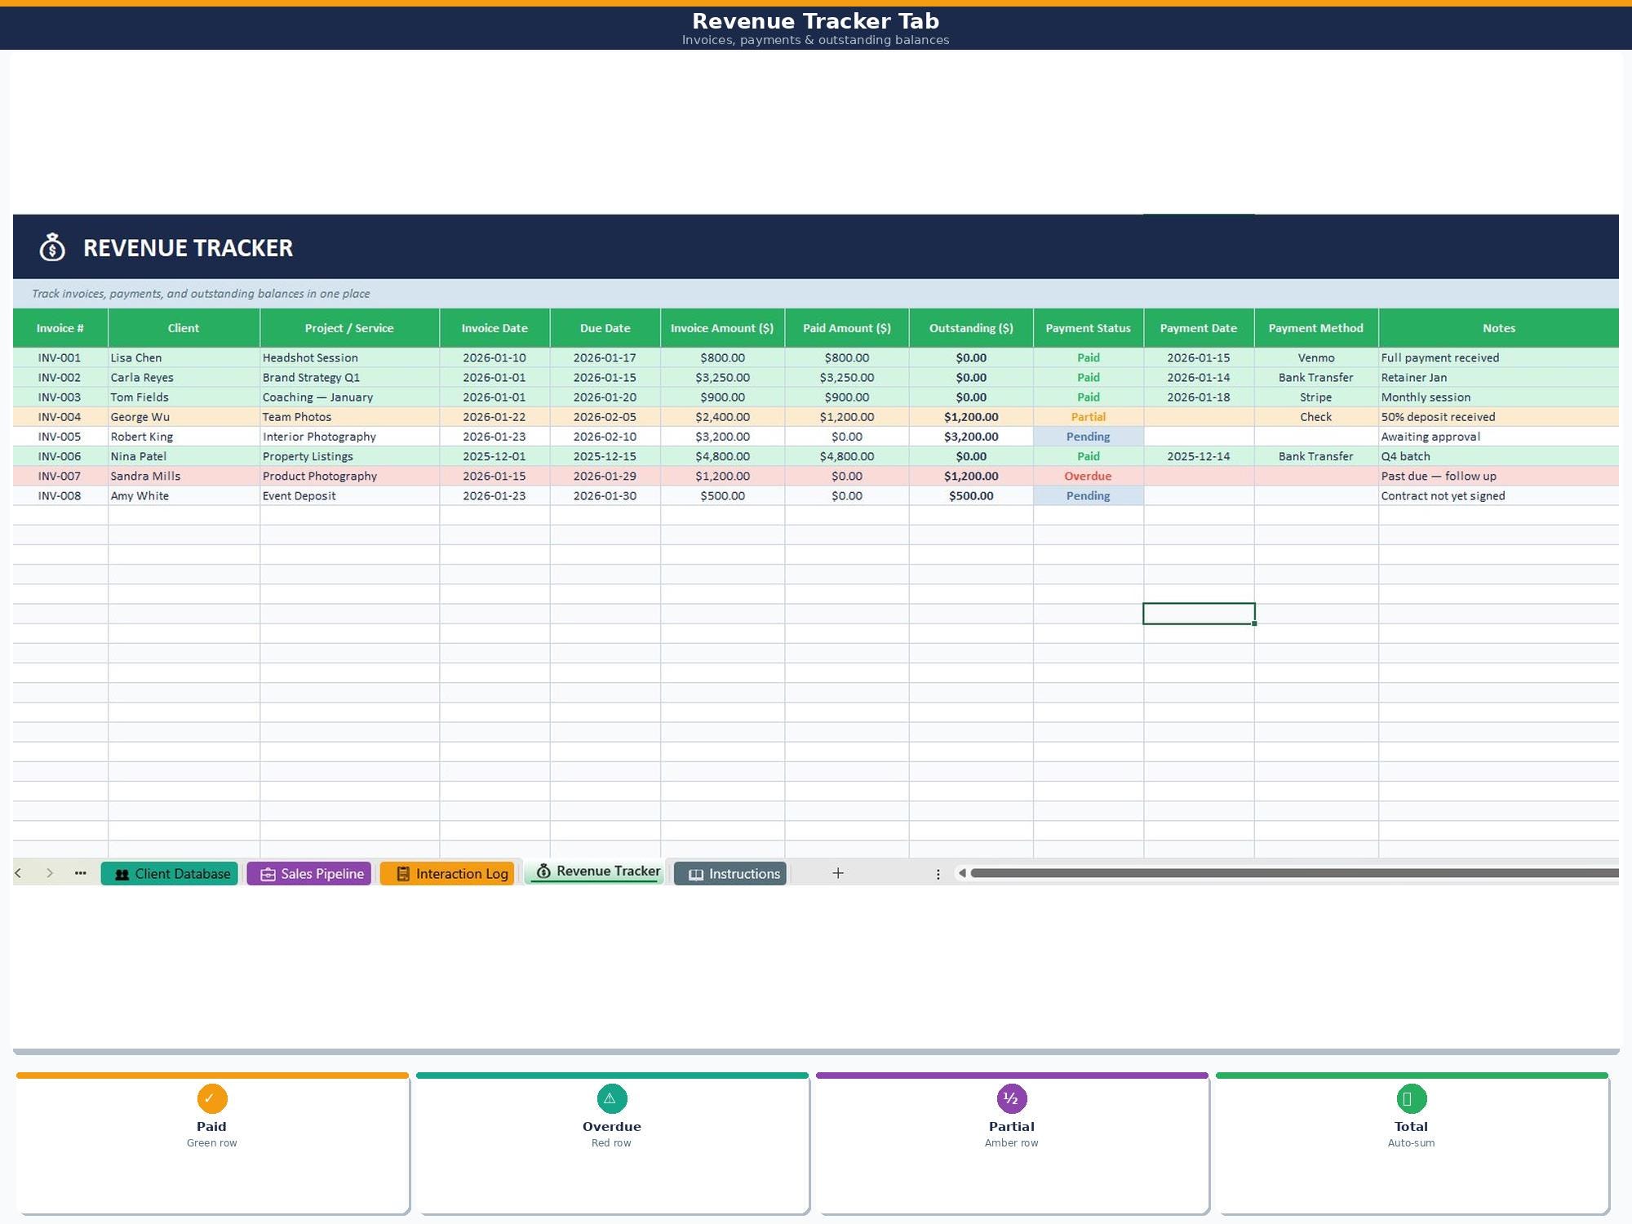
Task: Select the Tom Fields client cell
Action: pyautogui.click(x=184, y=397)
